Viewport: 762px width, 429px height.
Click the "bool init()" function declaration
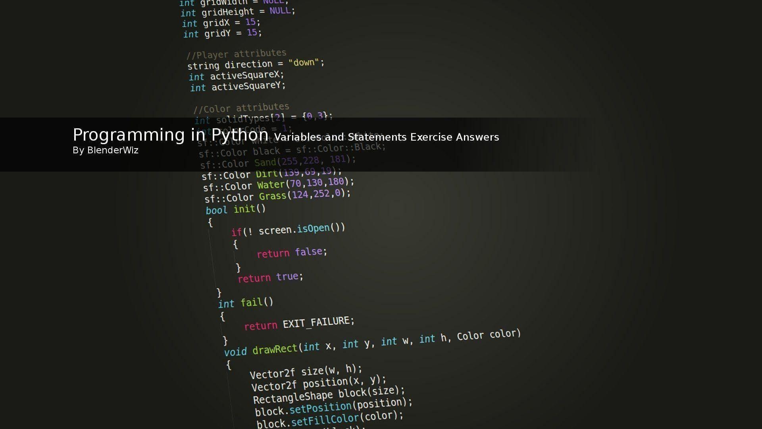(236, 209)
